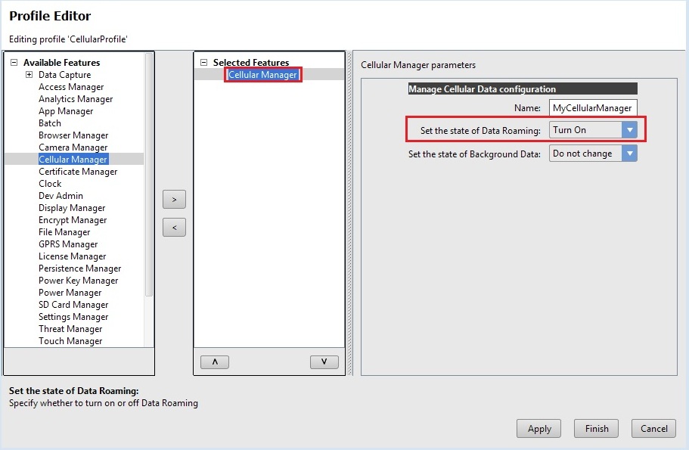Viewport: 689px width, 450px height.
Task: Expand the Data Capture node
Action: click(29, 75)
